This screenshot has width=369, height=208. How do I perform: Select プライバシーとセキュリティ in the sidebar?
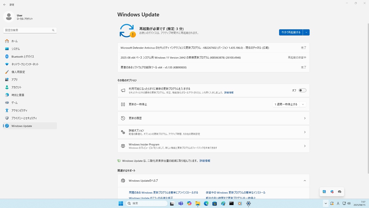30,118
